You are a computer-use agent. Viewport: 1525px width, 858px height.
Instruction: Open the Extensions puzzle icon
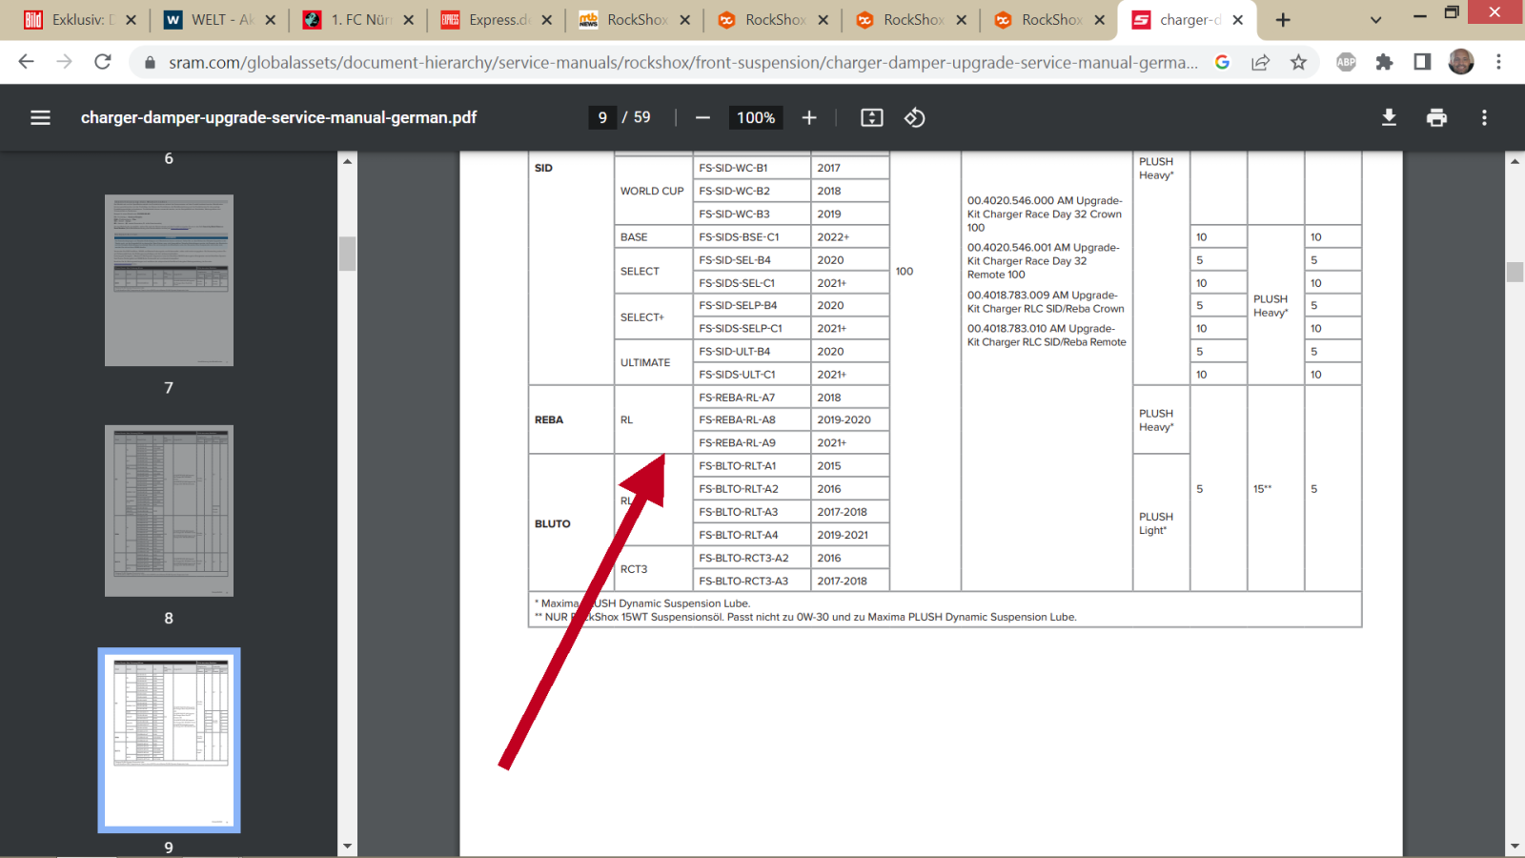pyautogui.click(x=1384, y=62)
